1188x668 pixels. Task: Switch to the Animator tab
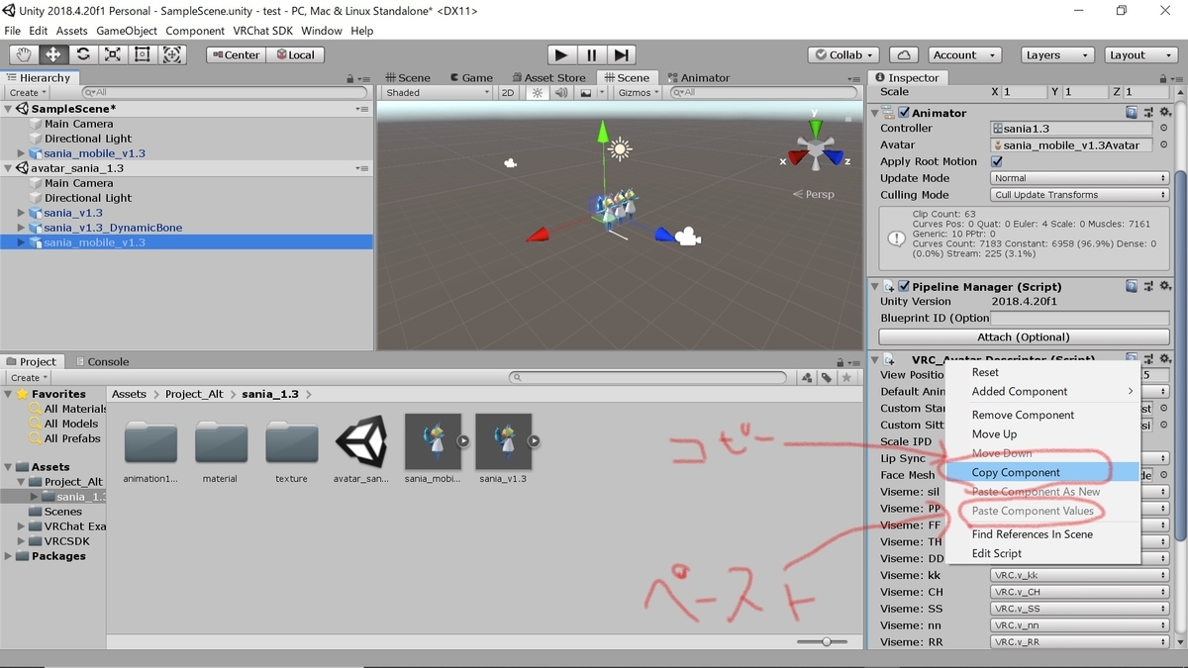coord(698,77)
